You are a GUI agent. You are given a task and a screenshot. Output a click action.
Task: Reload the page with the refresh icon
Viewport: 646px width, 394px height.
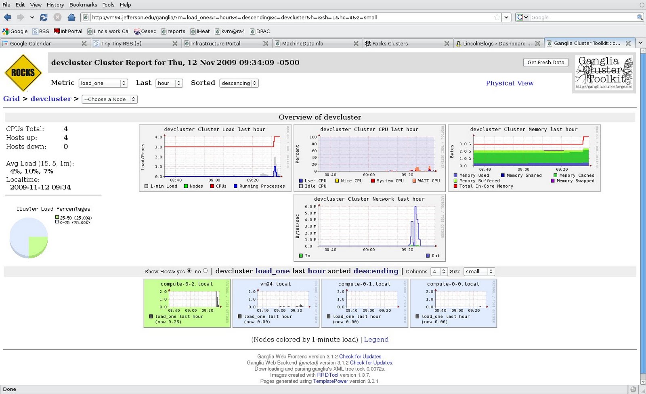(44, 17)
